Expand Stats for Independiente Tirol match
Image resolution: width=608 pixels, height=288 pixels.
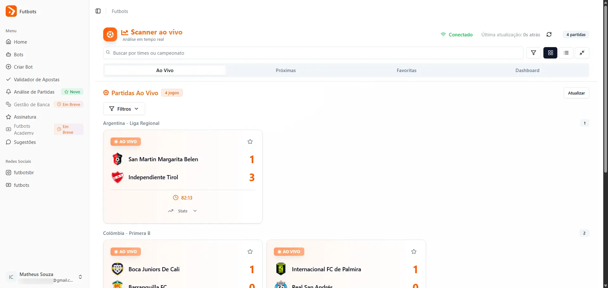(182, 211)
